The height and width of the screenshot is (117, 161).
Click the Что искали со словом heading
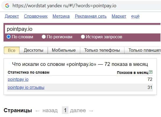click(80, 64)
